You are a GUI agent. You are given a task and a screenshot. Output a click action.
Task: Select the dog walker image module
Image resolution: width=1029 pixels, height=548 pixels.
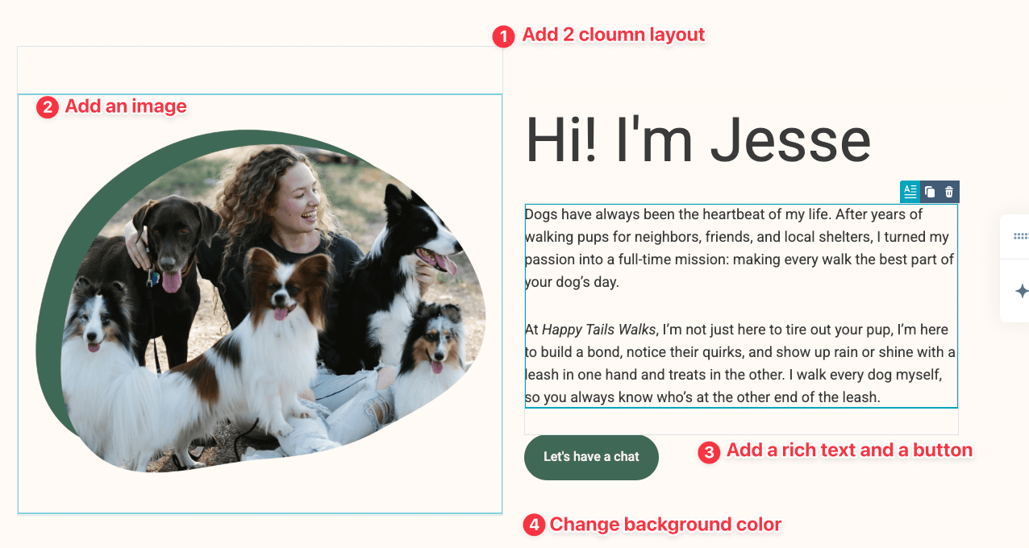260,304
